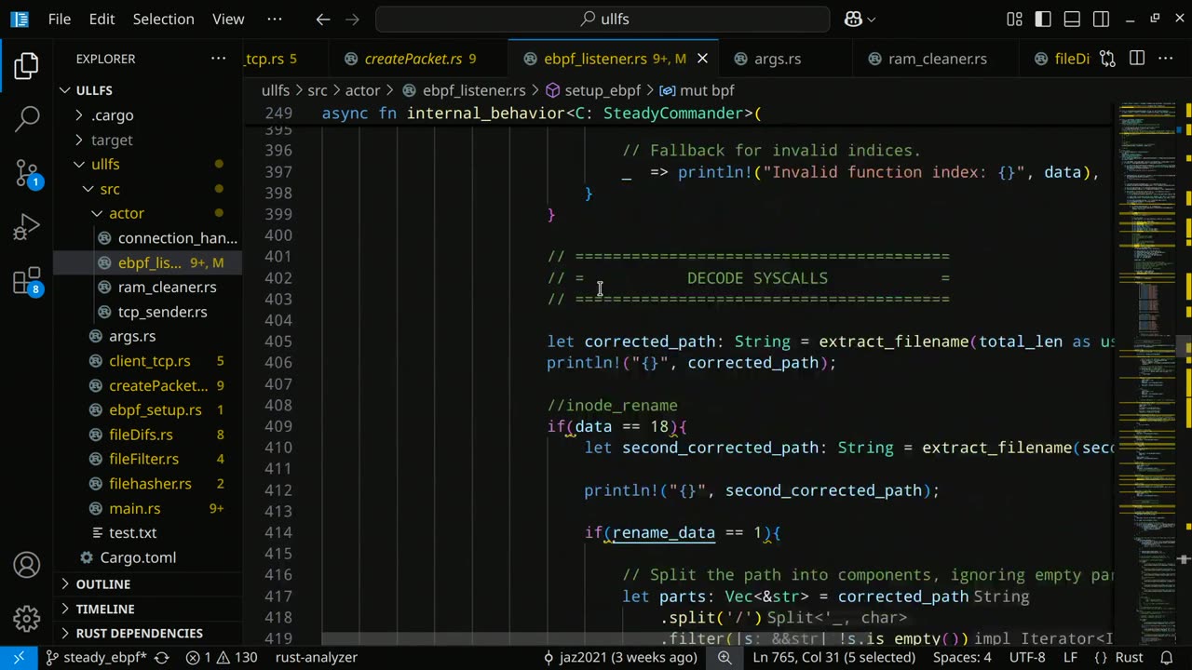Open the File menu

pyautogui.click(x=59, y=19)
